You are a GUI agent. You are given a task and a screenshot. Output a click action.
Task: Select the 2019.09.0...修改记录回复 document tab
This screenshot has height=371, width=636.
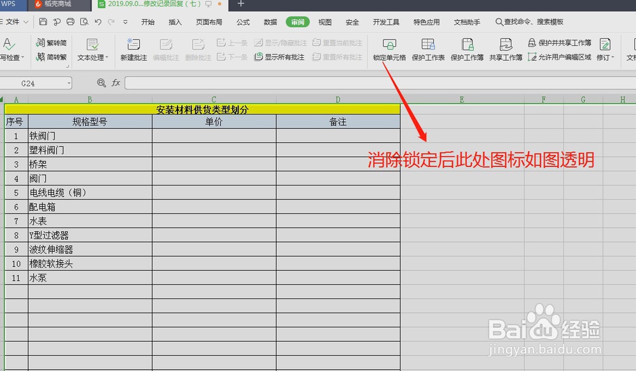click(155, 4)
